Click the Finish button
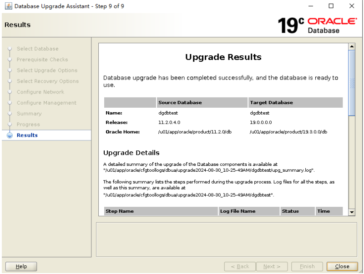This screenshot has height=274, width=364. tap(307, 267)
